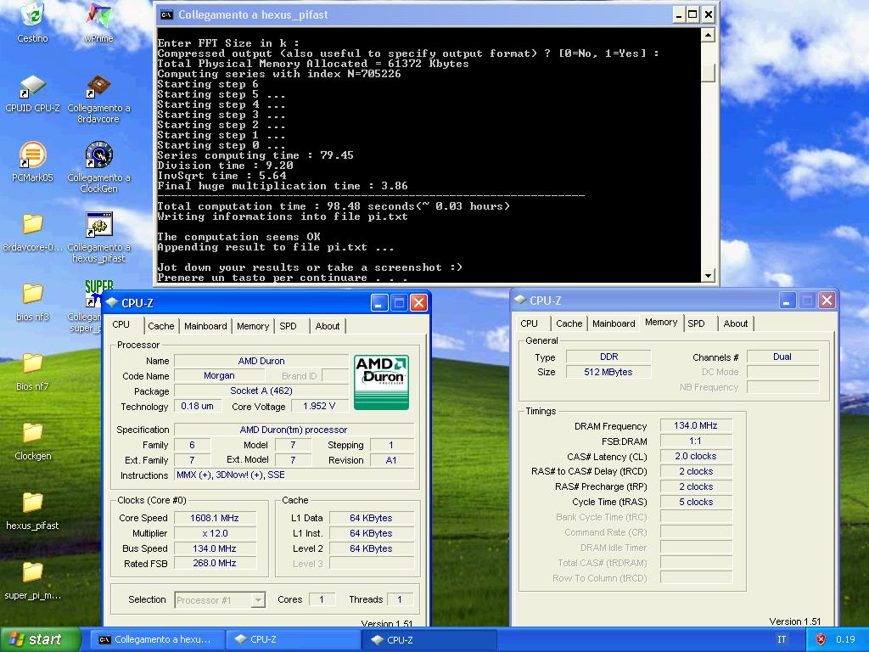Click the console window title bar icon
The width and height of the screenshot is (869, 652).
[x=166, y=15]
